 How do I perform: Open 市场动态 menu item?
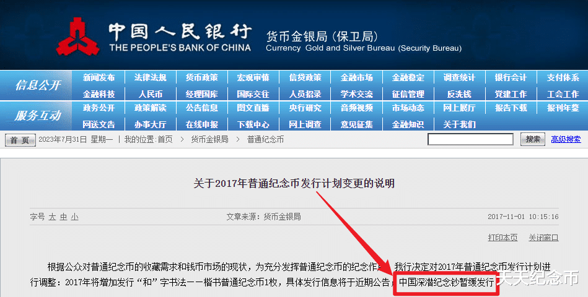click(408, 108)
